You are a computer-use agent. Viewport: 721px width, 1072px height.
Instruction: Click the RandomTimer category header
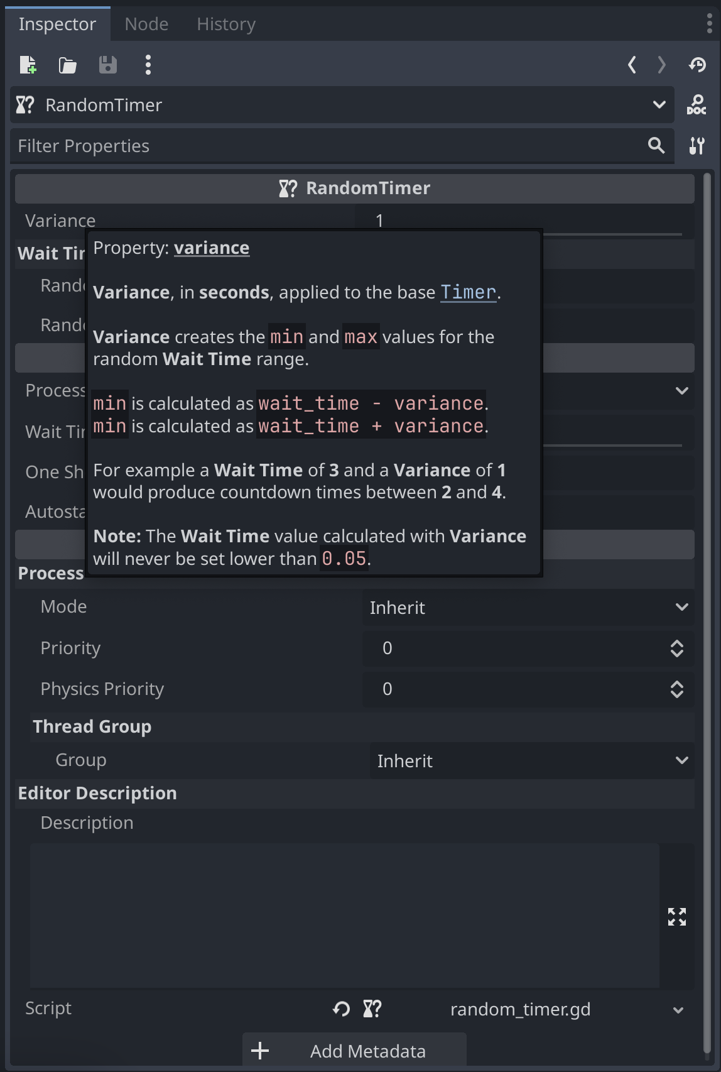pos(355,189)
